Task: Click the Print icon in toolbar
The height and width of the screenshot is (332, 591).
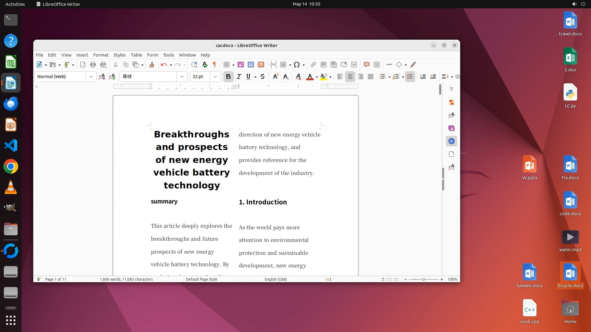Action: (x=93, y=65)
